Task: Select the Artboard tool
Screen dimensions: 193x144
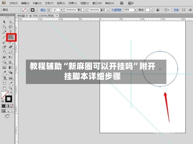Action: (4, 83)
